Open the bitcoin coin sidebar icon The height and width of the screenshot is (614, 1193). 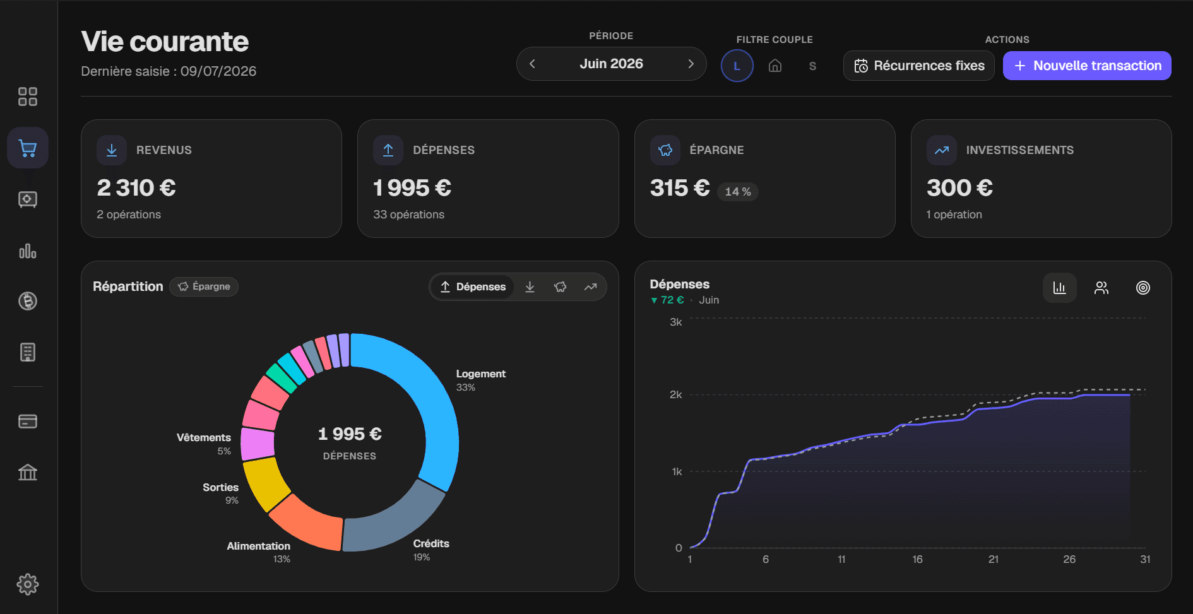pyautogui.click(x=28, y=301)
